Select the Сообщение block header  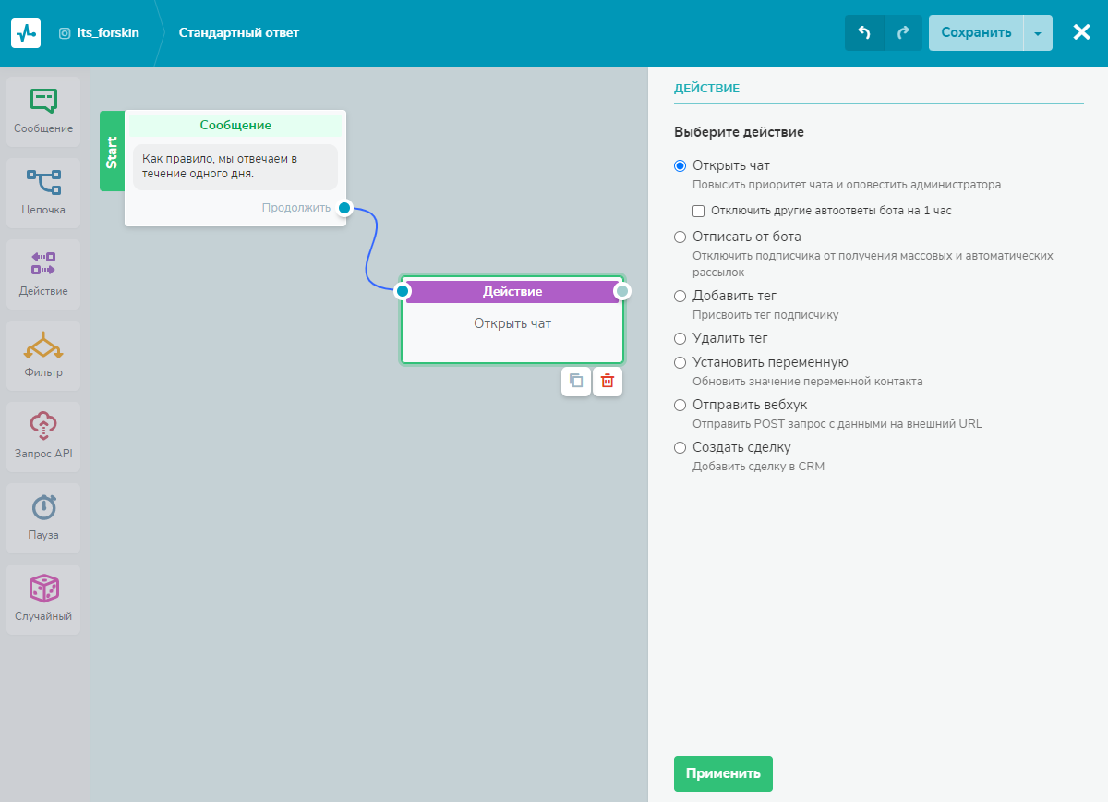tap(235, 125)
